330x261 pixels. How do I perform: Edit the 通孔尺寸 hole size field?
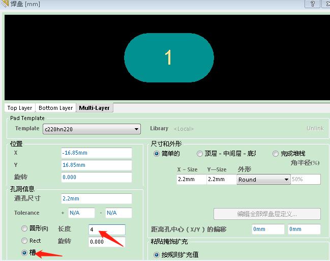click(x=97, y=198)
